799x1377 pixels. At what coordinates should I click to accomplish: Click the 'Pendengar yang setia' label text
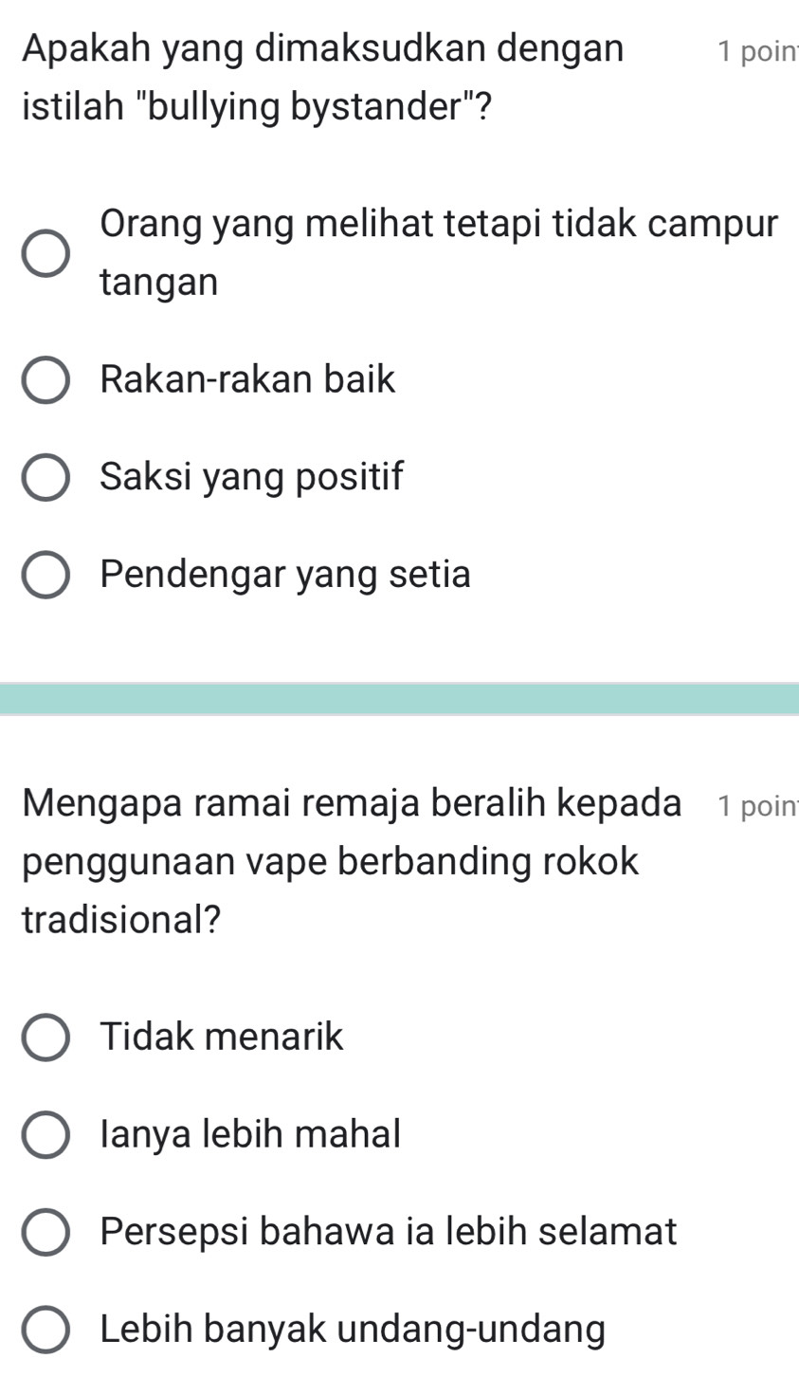285,575
